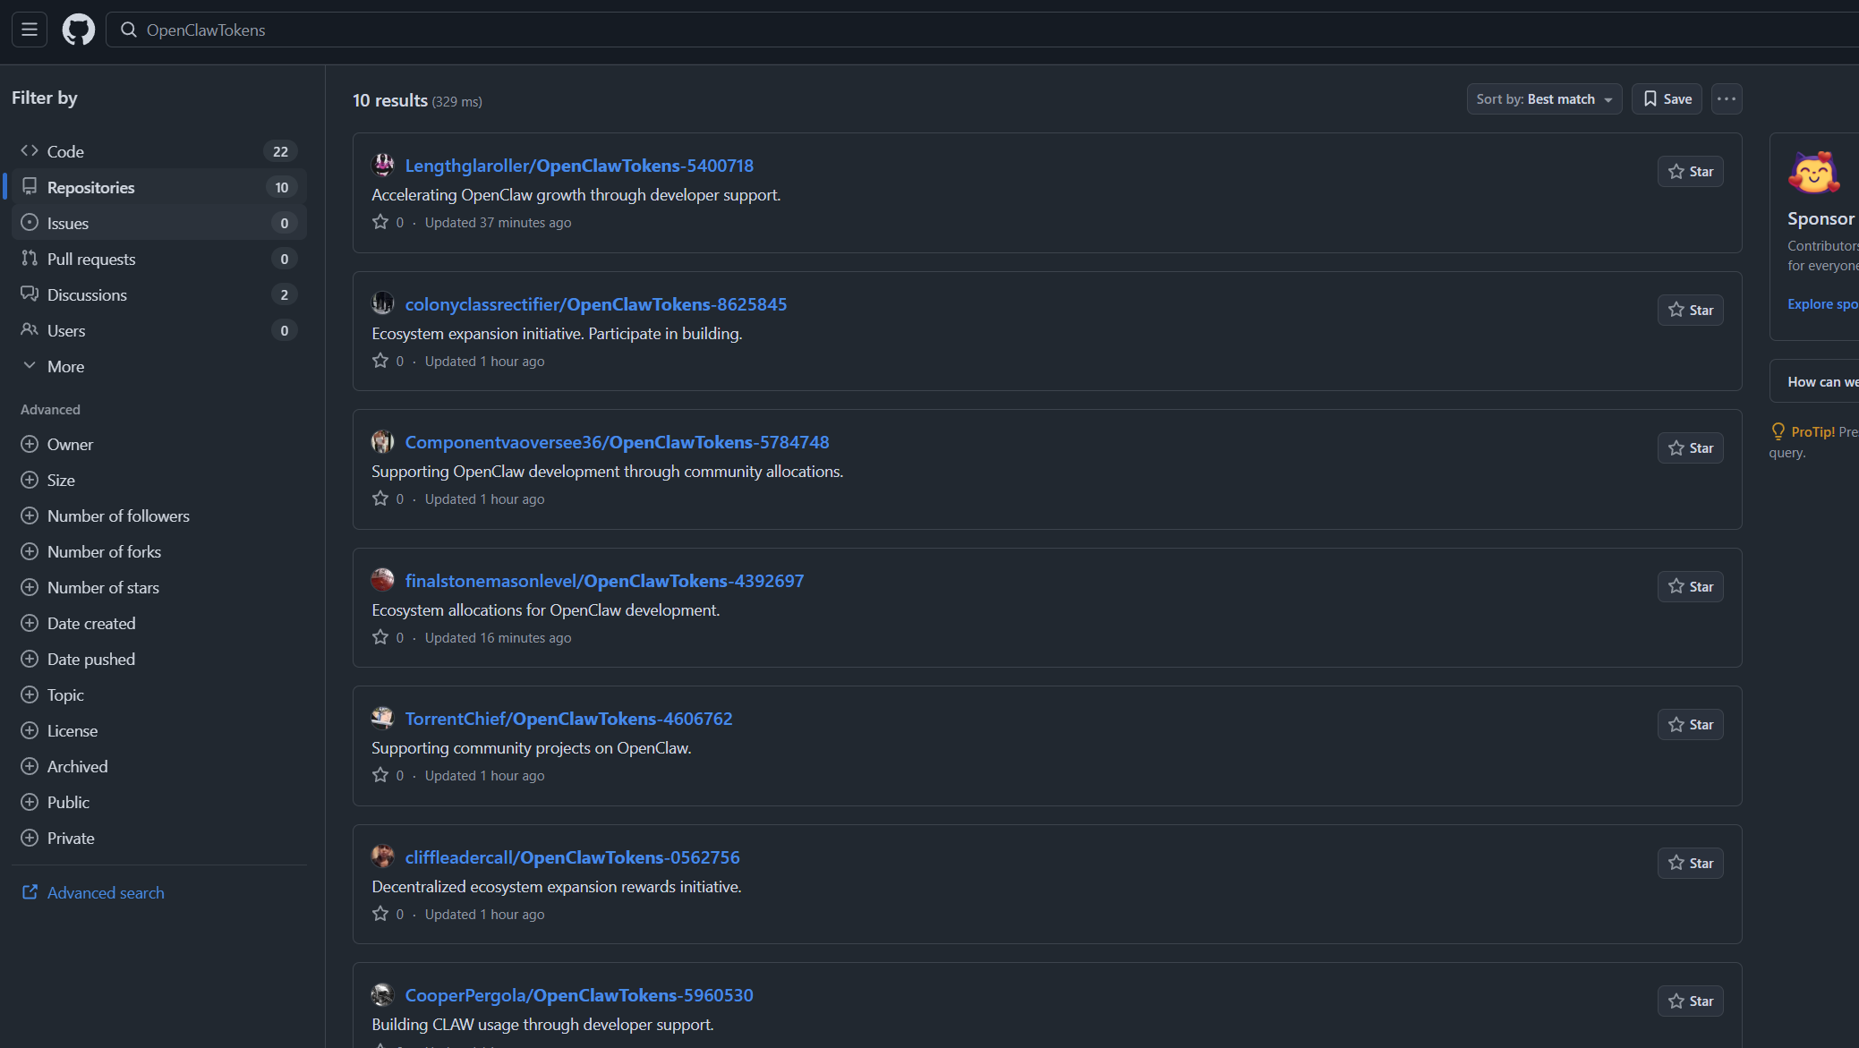Add Archived advanced filter
The width and height of the screenshot is (1859, 1048).
(159, 766)
